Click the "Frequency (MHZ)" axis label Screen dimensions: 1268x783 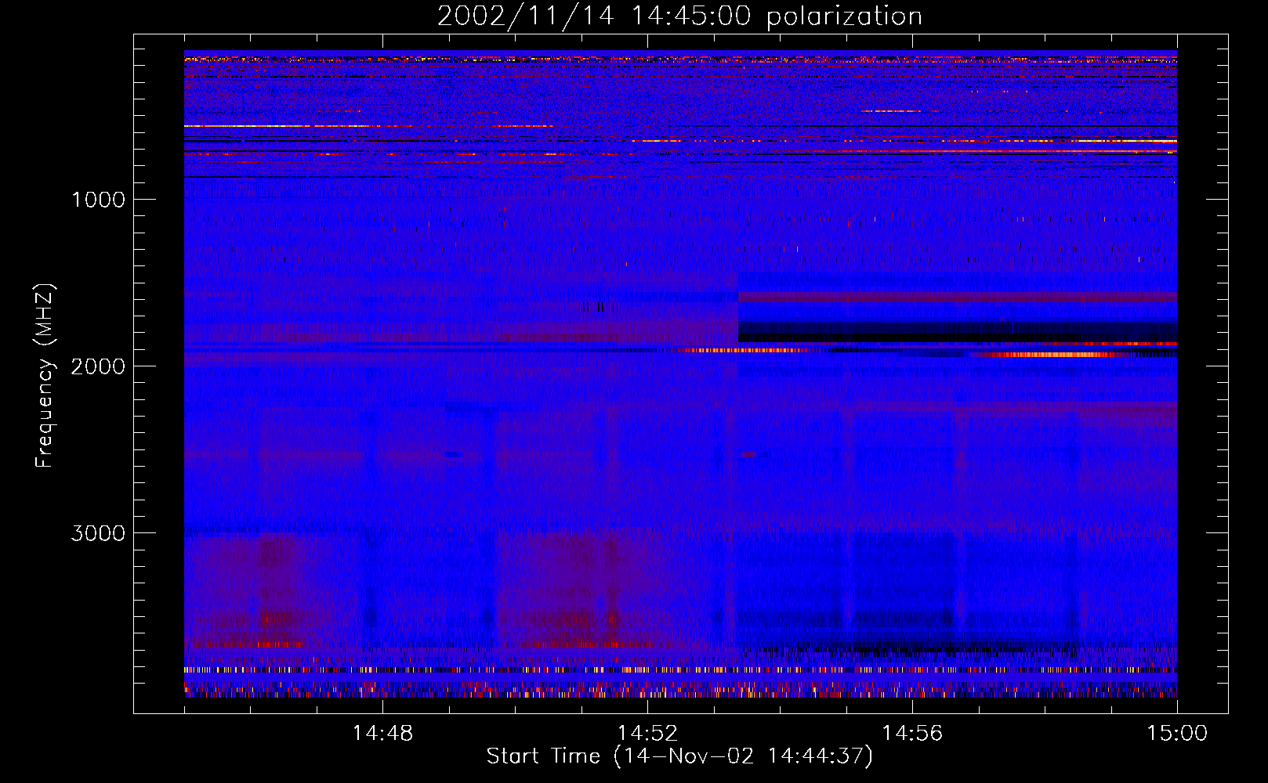[45, 376]
